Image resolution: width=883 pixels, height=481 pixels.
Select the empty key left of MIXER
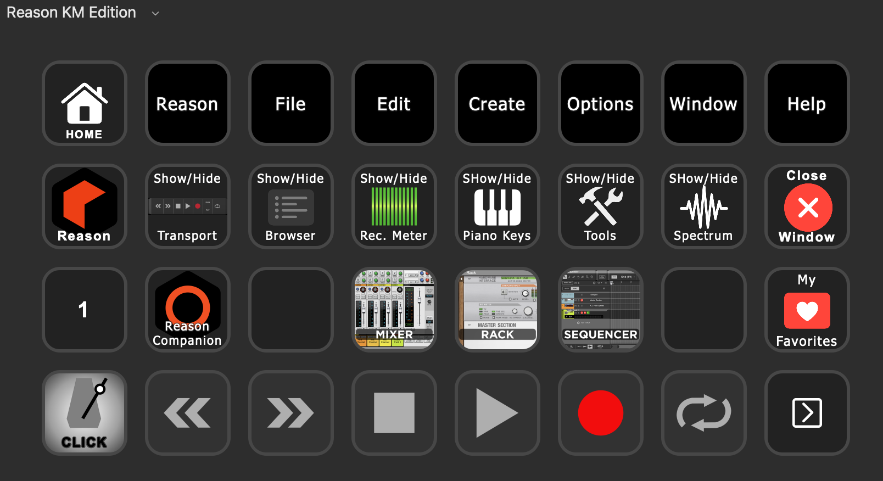291,310
